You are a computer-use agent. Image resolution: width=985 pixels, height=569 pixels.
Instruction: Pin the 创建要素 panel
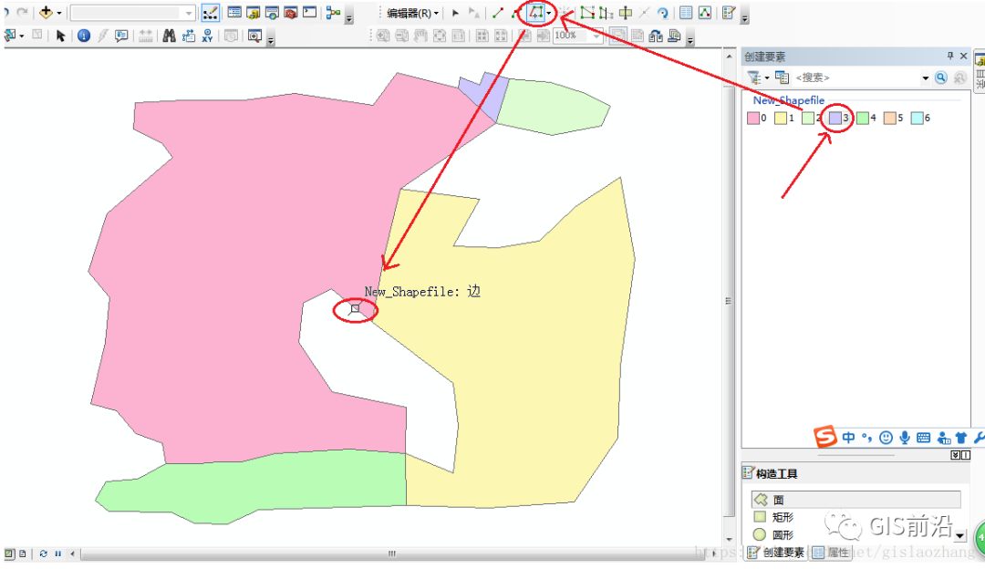click(x=950, y=57)
